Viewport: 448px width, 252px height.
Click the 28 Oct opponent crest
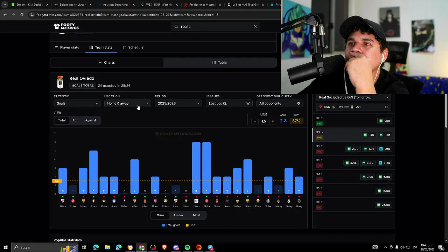(x=196, y=201)
